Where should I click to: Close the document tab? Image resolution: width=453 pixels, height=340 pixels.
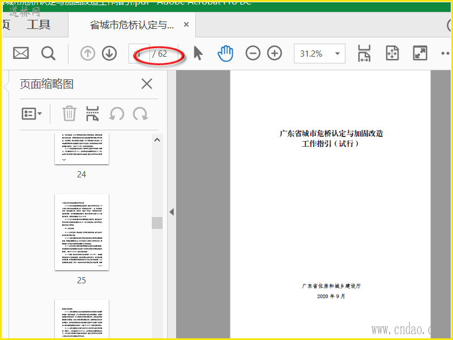pos(186,24)
